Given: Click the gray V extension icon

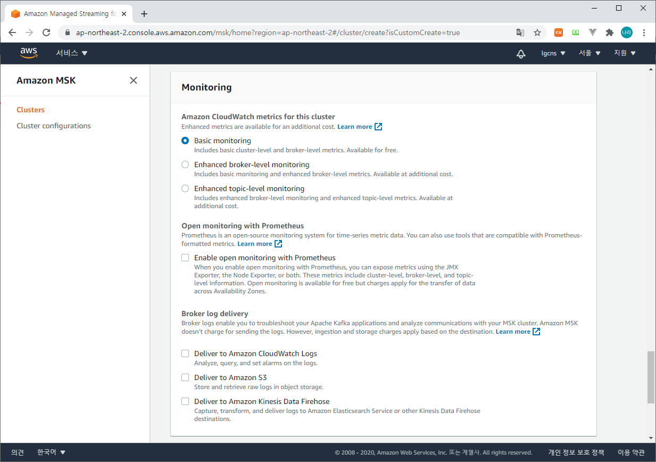Looking at the screenshot, I should pos(593,32).
